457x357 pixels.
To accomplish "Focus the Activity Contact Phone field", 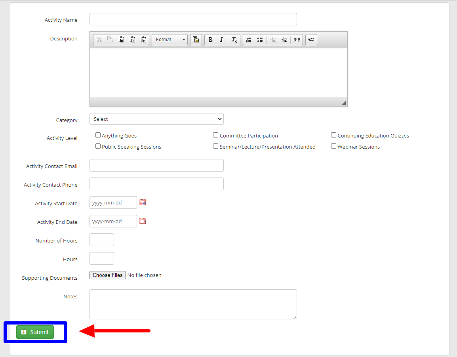I will (156, 184).
